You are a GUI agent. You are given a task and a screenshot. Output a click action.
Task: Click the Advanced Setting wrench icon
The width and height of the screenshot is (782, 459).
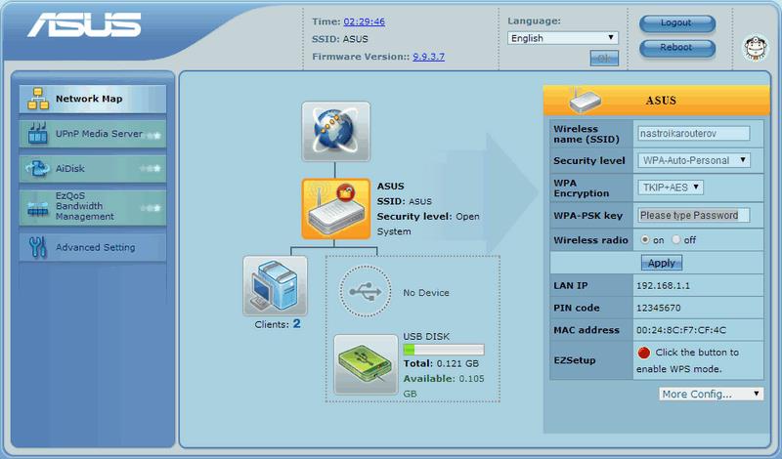pyautogui.click(x=38, y=247)
